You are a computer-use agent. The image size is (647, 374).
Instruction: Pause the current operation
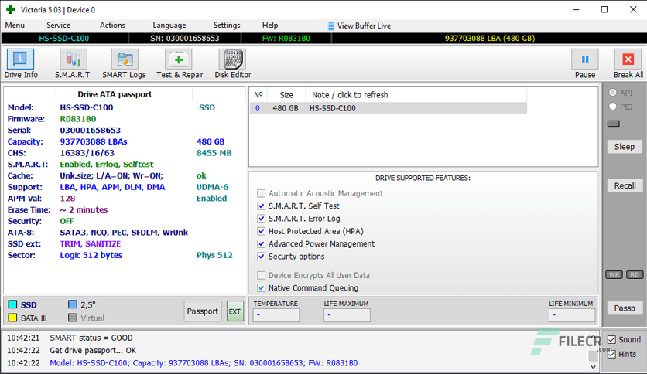[584, 64]
